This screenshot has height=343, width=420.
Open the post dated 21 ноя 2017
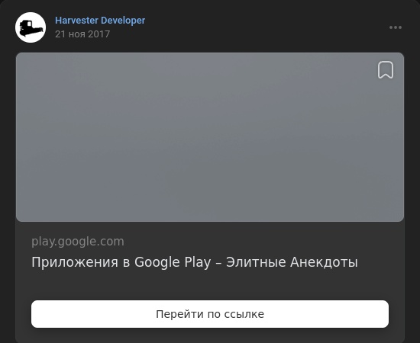[82, 34]
